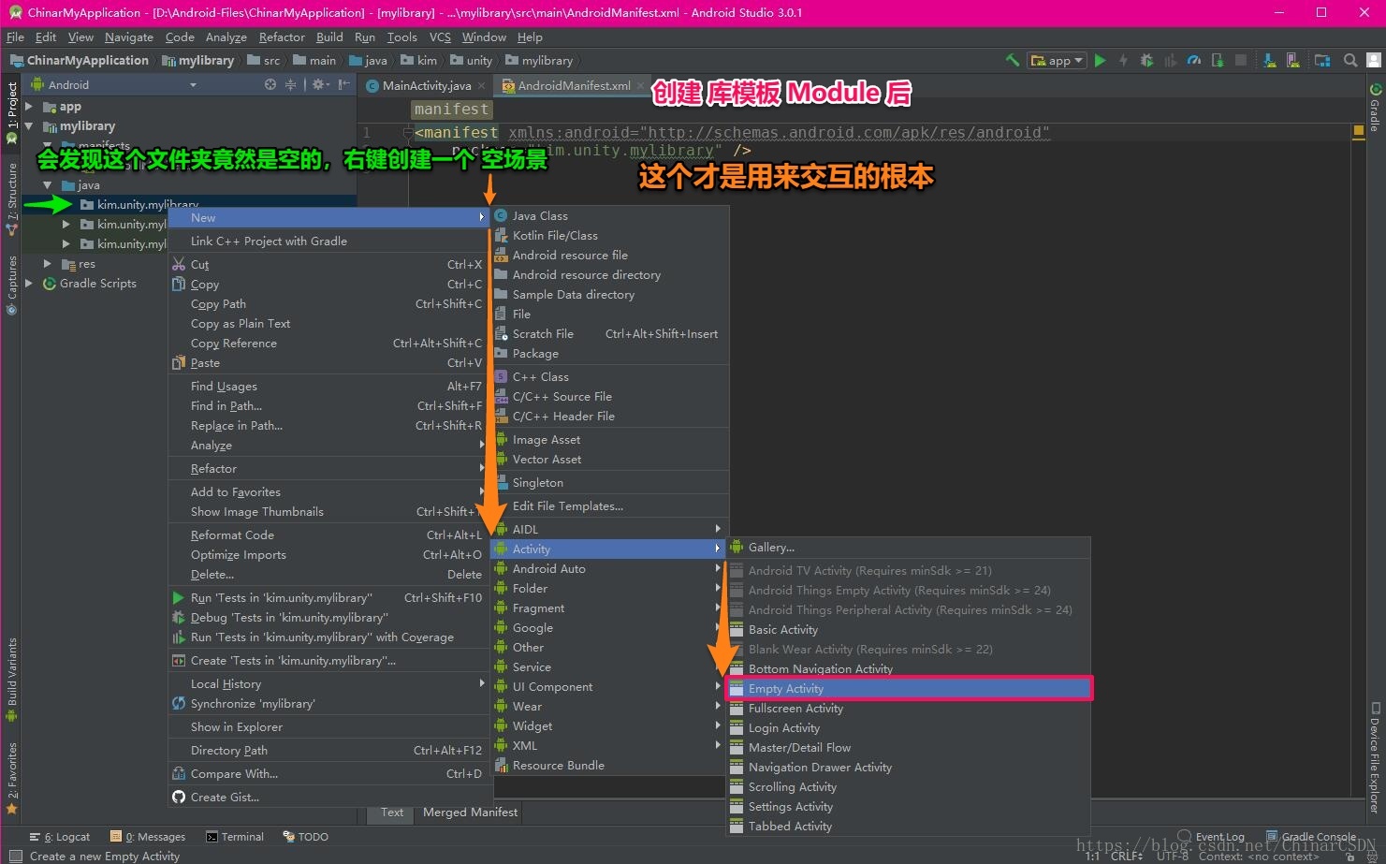Click the Create Gist entry in the context menu
This screenshot has width=1386, height=864.
328,798
